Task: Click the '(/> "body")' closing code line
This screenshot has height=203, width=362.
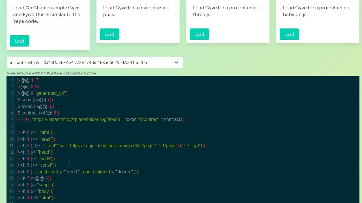Action: [35, 191]
